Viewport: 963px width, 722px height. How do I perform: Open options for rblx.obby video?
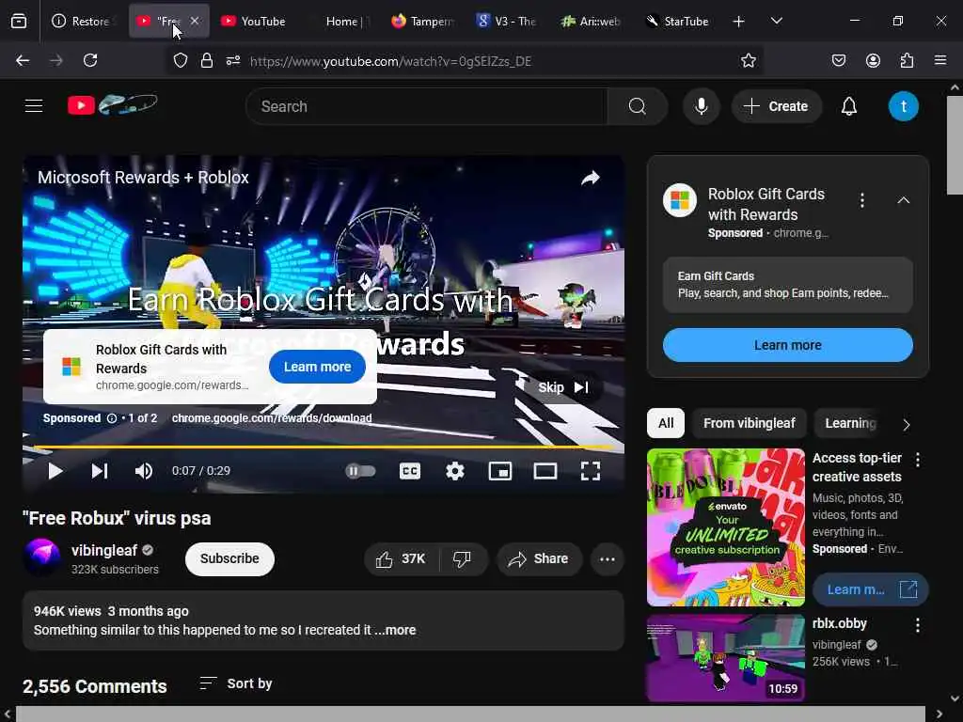click(x=918, y=625)
